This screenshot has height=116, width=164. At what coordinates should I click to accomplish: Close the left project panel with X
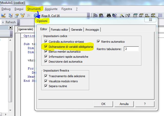tap(11, 28)
